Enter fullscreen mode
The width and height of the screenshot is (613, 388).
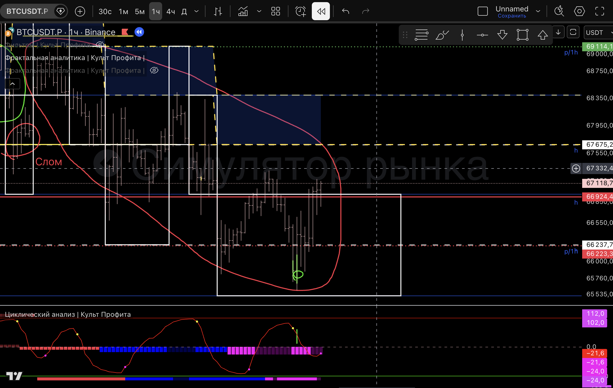click(x=599, y=11)
